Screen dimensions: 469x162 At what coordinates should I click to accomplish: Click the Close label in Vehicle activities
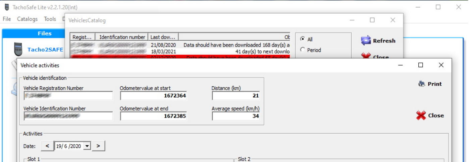[x=436, y=115]
